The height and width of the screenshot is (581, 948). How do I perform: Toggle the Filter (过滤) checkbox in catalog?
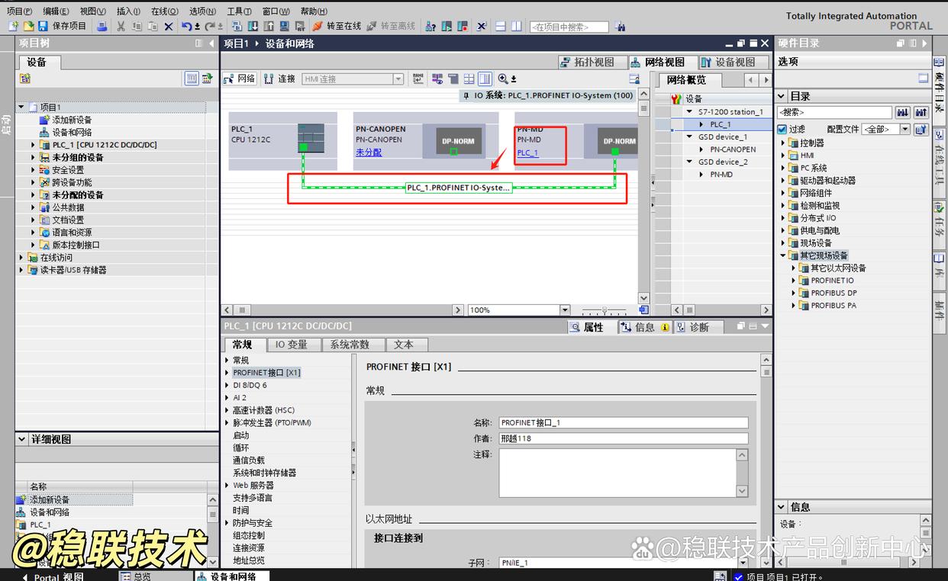click(x=782, y=130)
